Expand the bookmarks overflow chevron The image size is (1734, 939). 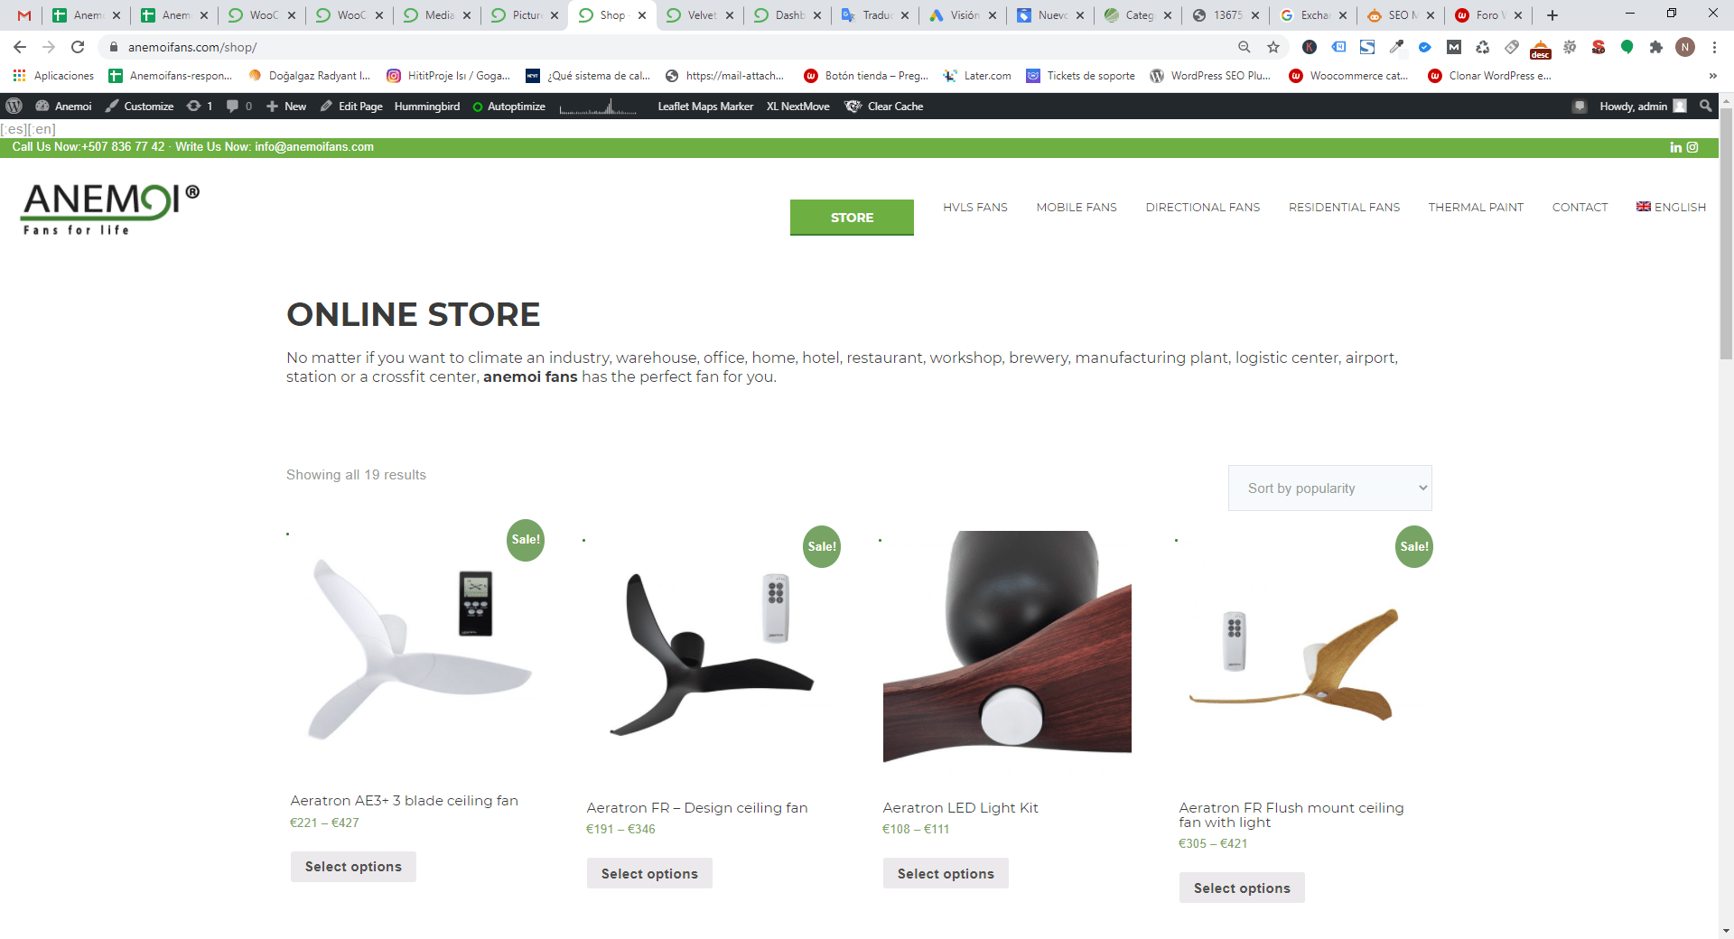(x=1712, y=76)
